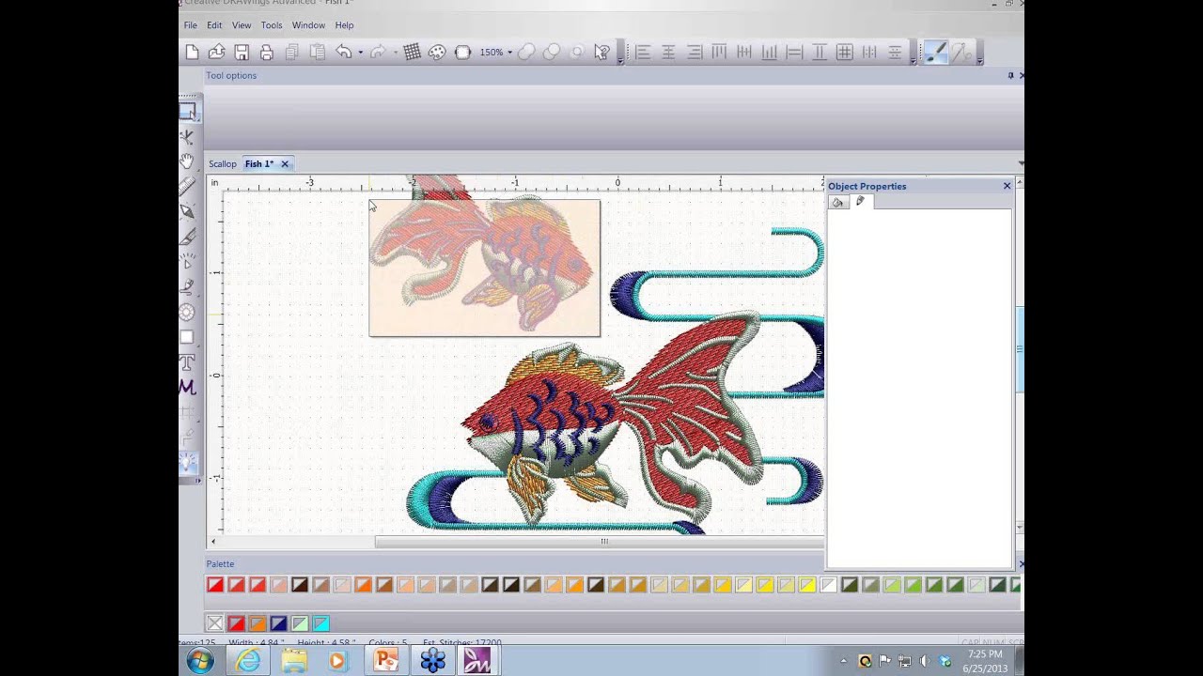Image resolution: width=1203 pixels, height=676 pixels.
Task: Close the Object Properties panel
Action: coord(1007,186)
